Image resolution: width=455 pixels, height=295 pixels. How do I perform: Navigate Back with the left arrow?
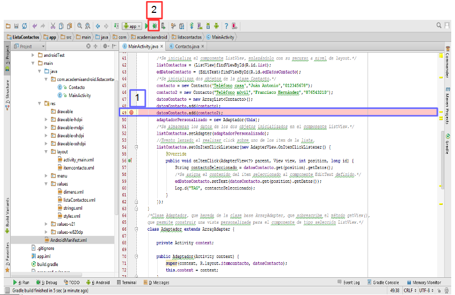pyautogui.click(x=98, y=26)
